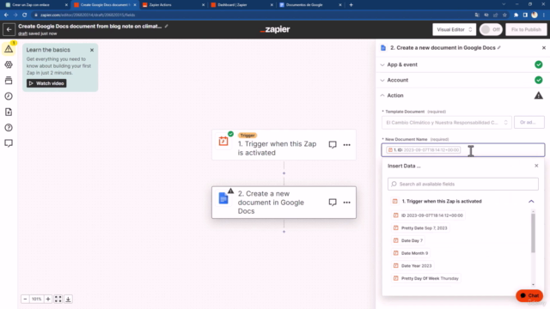Viewport: 550px width, 309px height.
Task: Fit the Zap to view on the canvas
Action: [x=58, y=299]
